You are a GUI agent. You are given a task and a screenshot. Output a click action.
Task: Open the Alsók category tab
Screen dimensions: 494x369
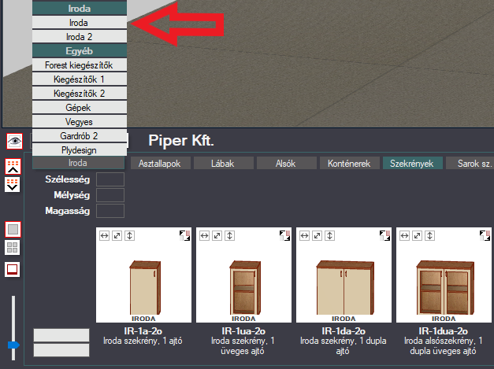(286, 164)
